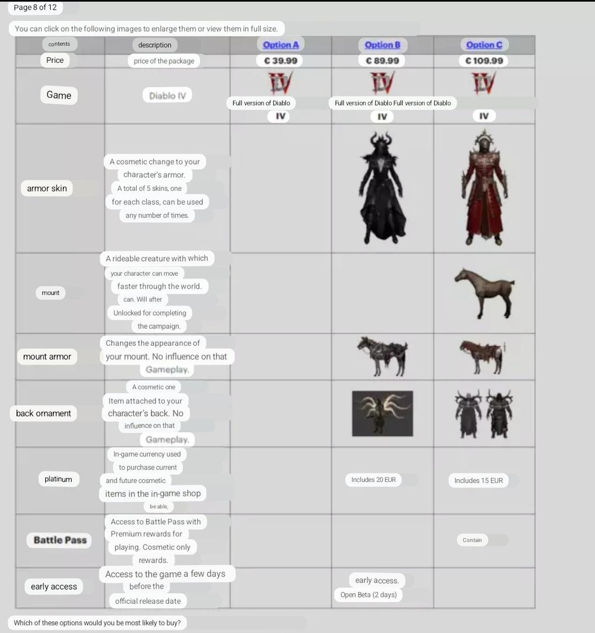Image resolution: width=595 pixels, height=633 pixels.
Task: Enlarge Option C mount armor image
Action: coord(483,357)
